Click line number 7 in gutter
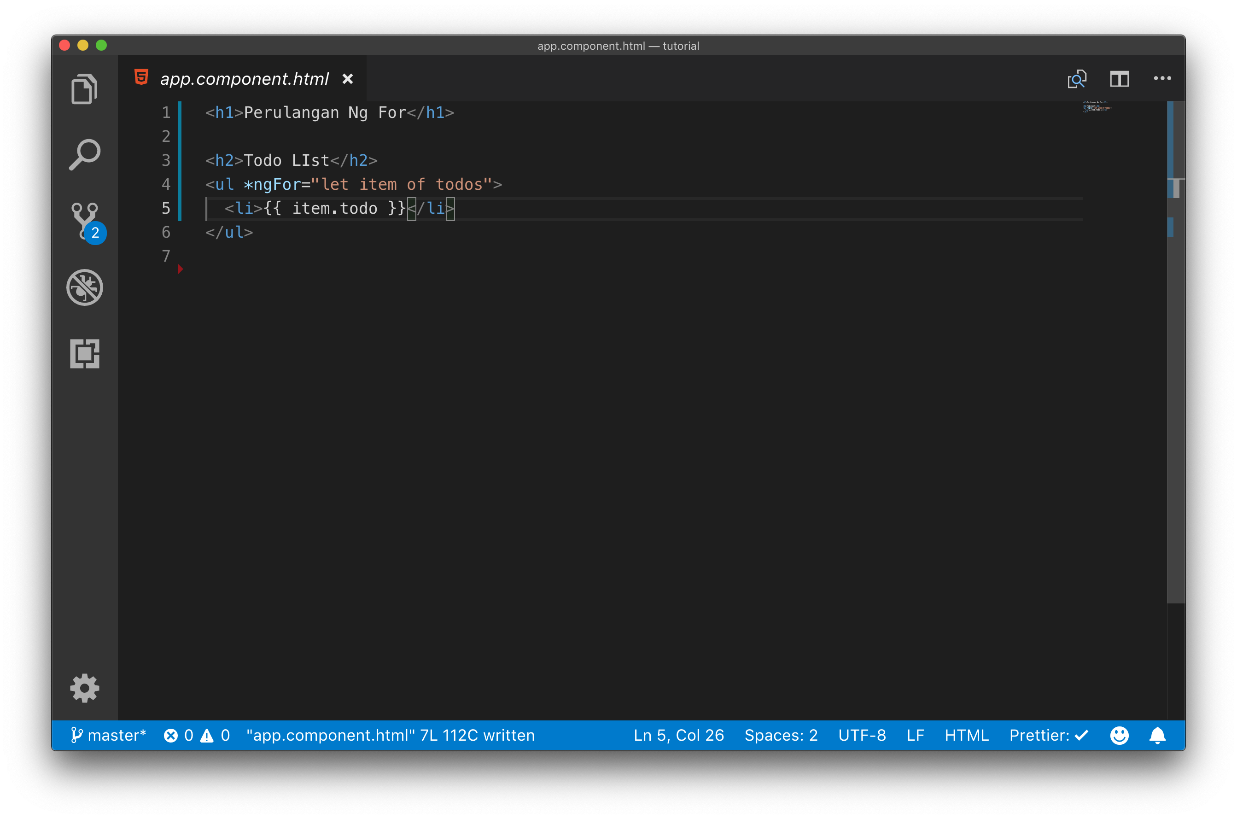This screenshot has height=819, width=1237. click(x=165, y=256)
